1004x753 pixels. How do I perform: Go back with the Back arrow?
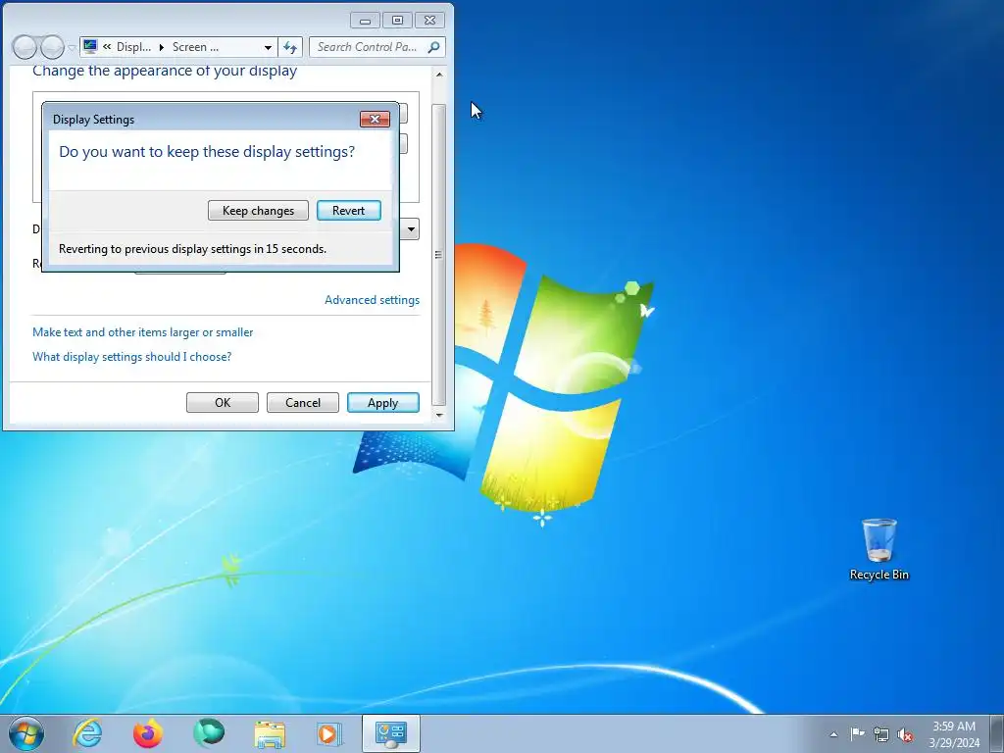(x=25, y=47)
